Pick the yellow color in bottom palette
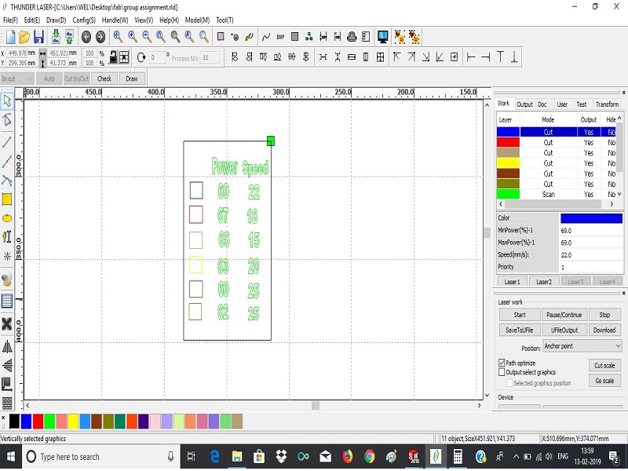628x471 pixels. [x=73, y=422]
